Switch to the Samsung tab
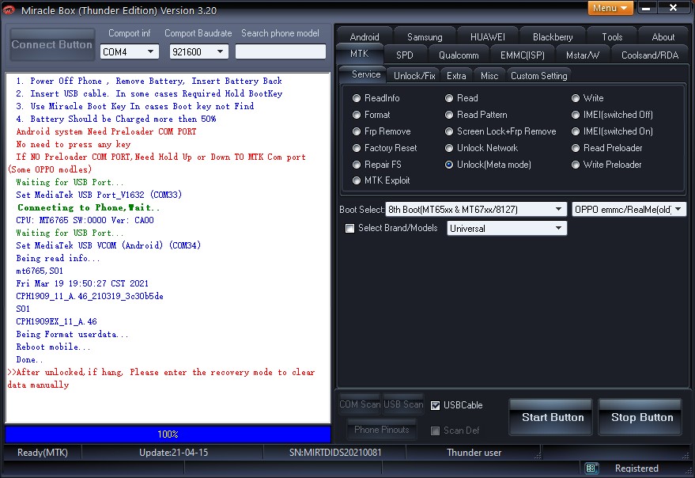 pyautogui.click(x=425, y=37)
